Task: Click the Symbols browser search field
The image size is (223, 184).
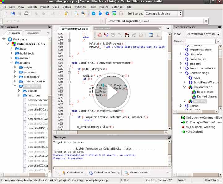Action: [200, 41]
